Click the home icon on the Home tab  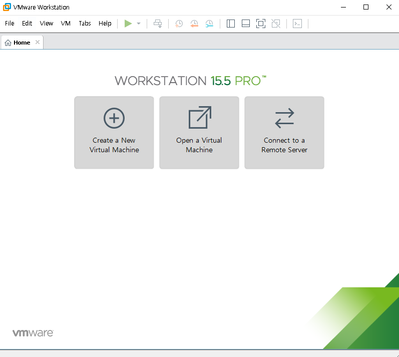pos(8,43)
